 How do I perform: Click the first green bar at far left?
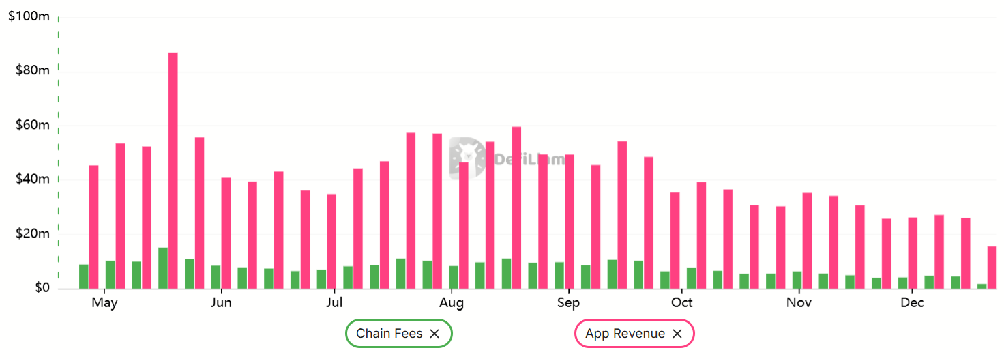coord(84,276)
